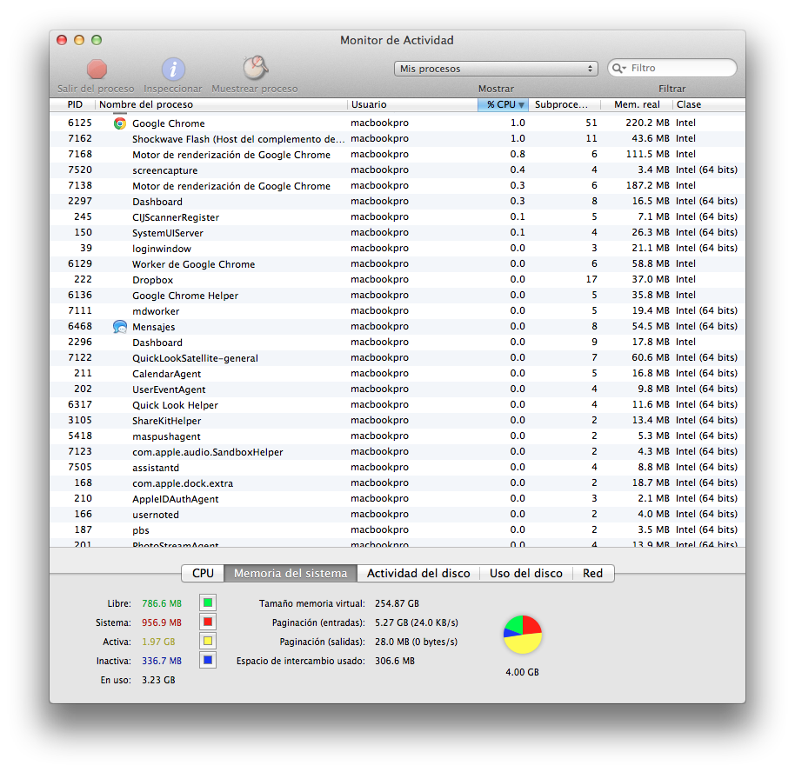Image resolution: width=795 pixels, height=772 pixels.
Task: Click the 4.00 GB total memory label
Action: click(x=522, y=672)
